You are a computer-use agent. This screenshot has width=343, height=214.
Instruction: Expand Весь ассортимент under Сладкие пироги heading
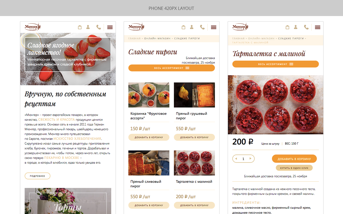[x=171, y=68]
